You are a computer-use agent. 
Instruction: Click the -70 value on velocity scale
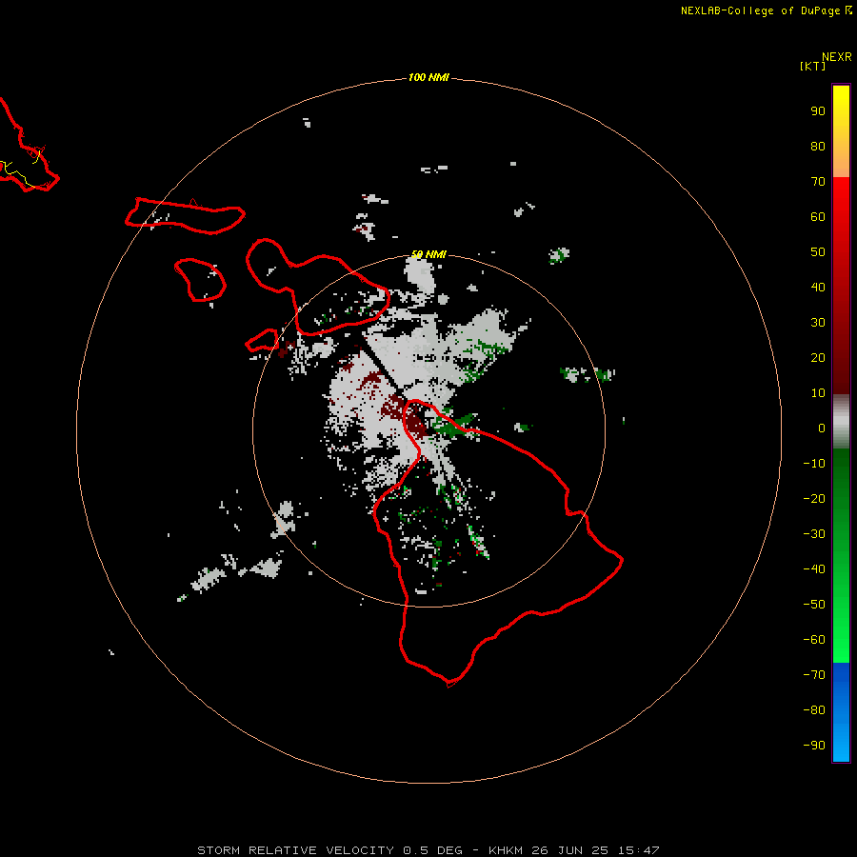(x=814, y=675)
